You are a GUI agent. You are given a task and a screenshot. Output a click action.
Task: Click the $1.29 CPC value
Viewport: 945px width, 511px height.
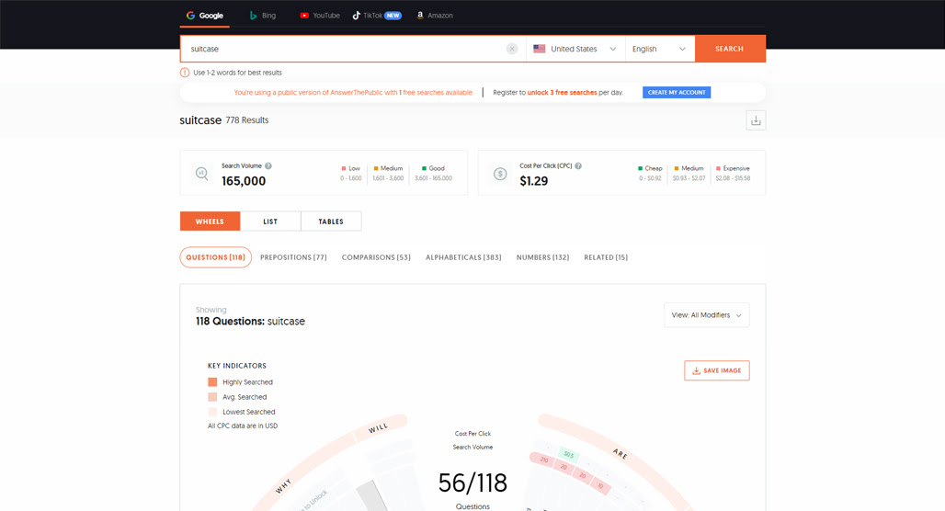[x=534, y=181]
